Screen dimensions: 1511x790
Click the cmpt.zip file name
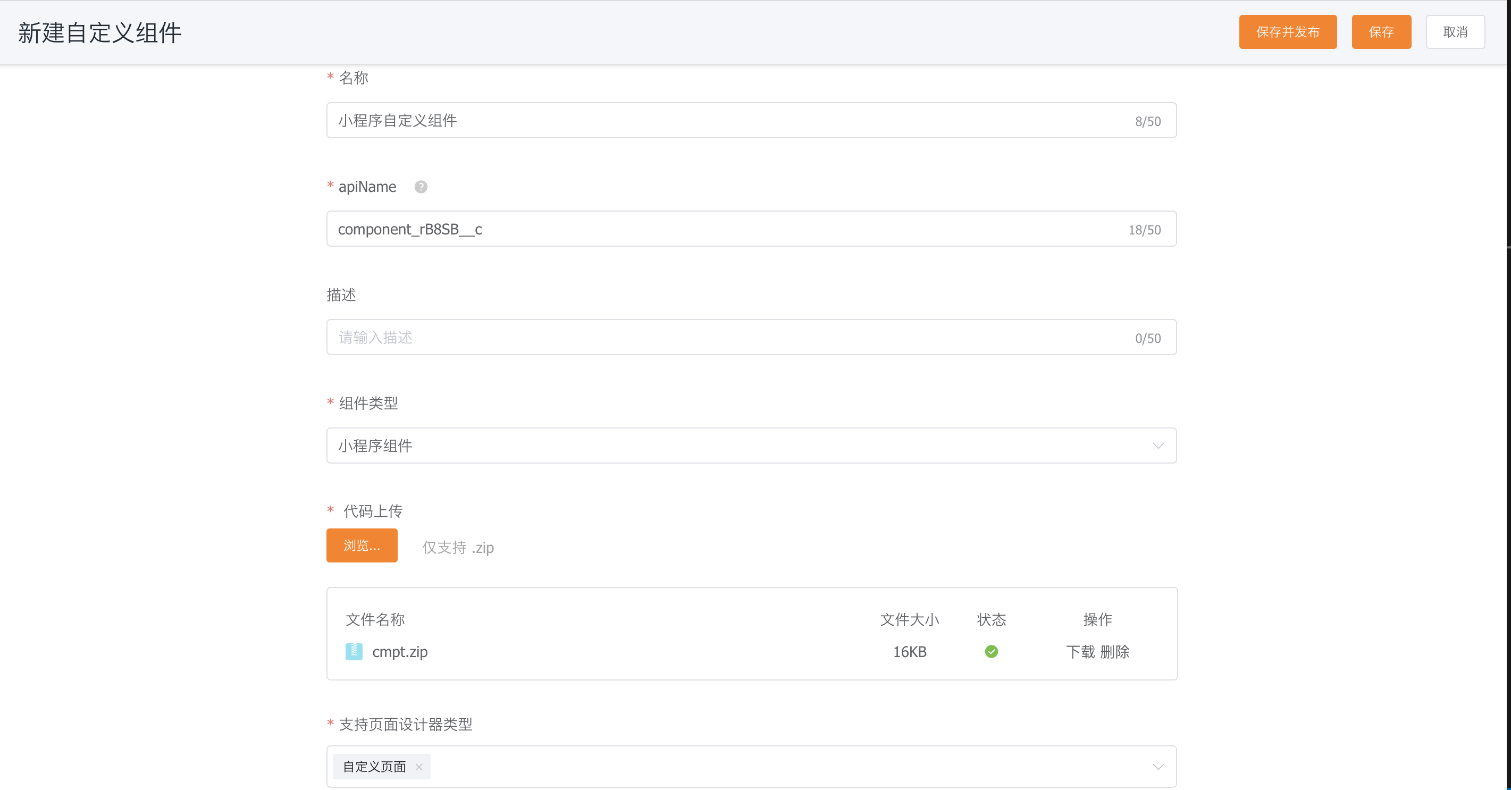tap(400, 652)
